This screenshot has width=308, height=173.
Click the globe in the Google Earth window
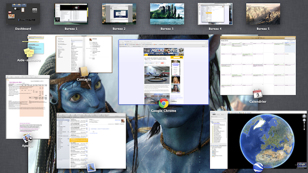267,140
